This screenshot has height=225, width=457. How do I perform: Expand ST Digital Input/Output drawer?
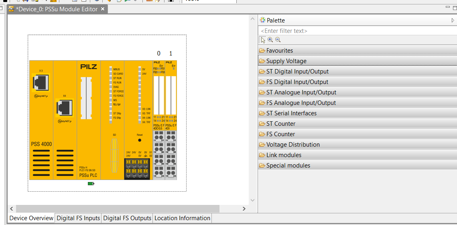point(357,72)
